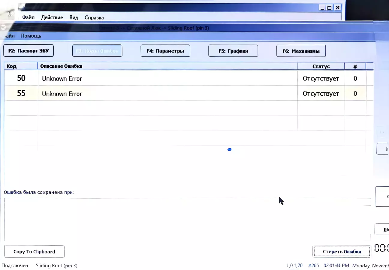Sort by the Код column header
The image size is (389, 270).
21,66
